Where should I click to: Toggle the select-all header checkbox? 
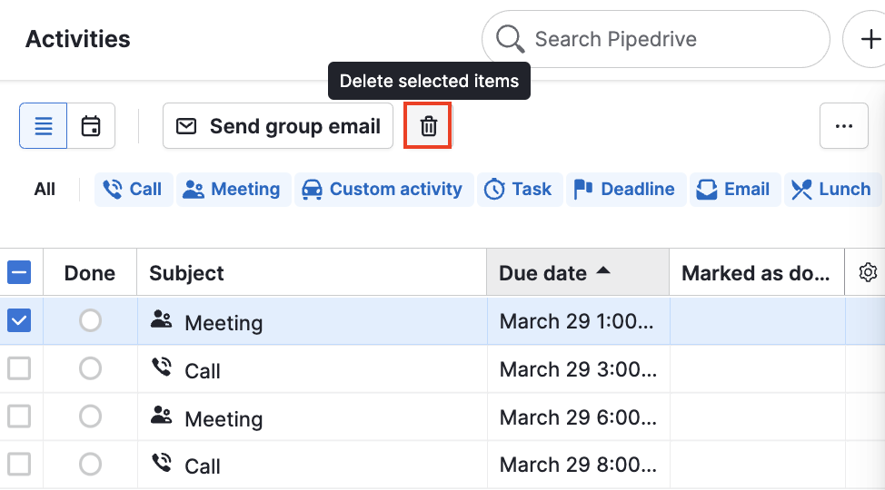coord(19,272)
